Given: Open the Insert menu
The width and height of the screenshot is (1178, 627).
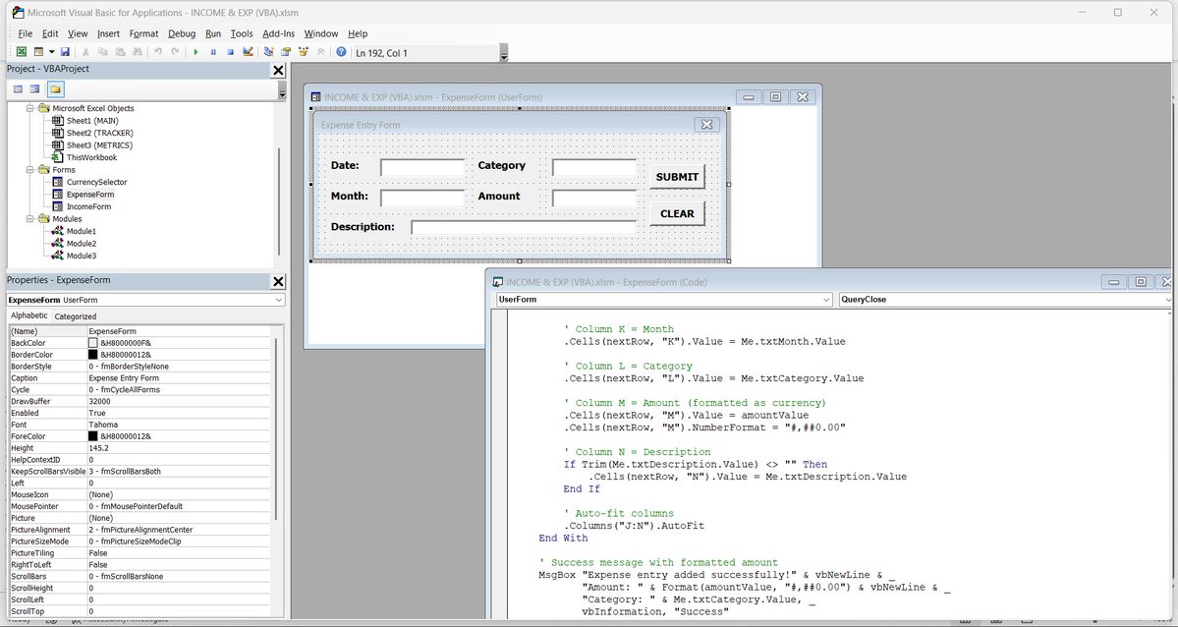Looking at the screenshot, I should (108, 33).
